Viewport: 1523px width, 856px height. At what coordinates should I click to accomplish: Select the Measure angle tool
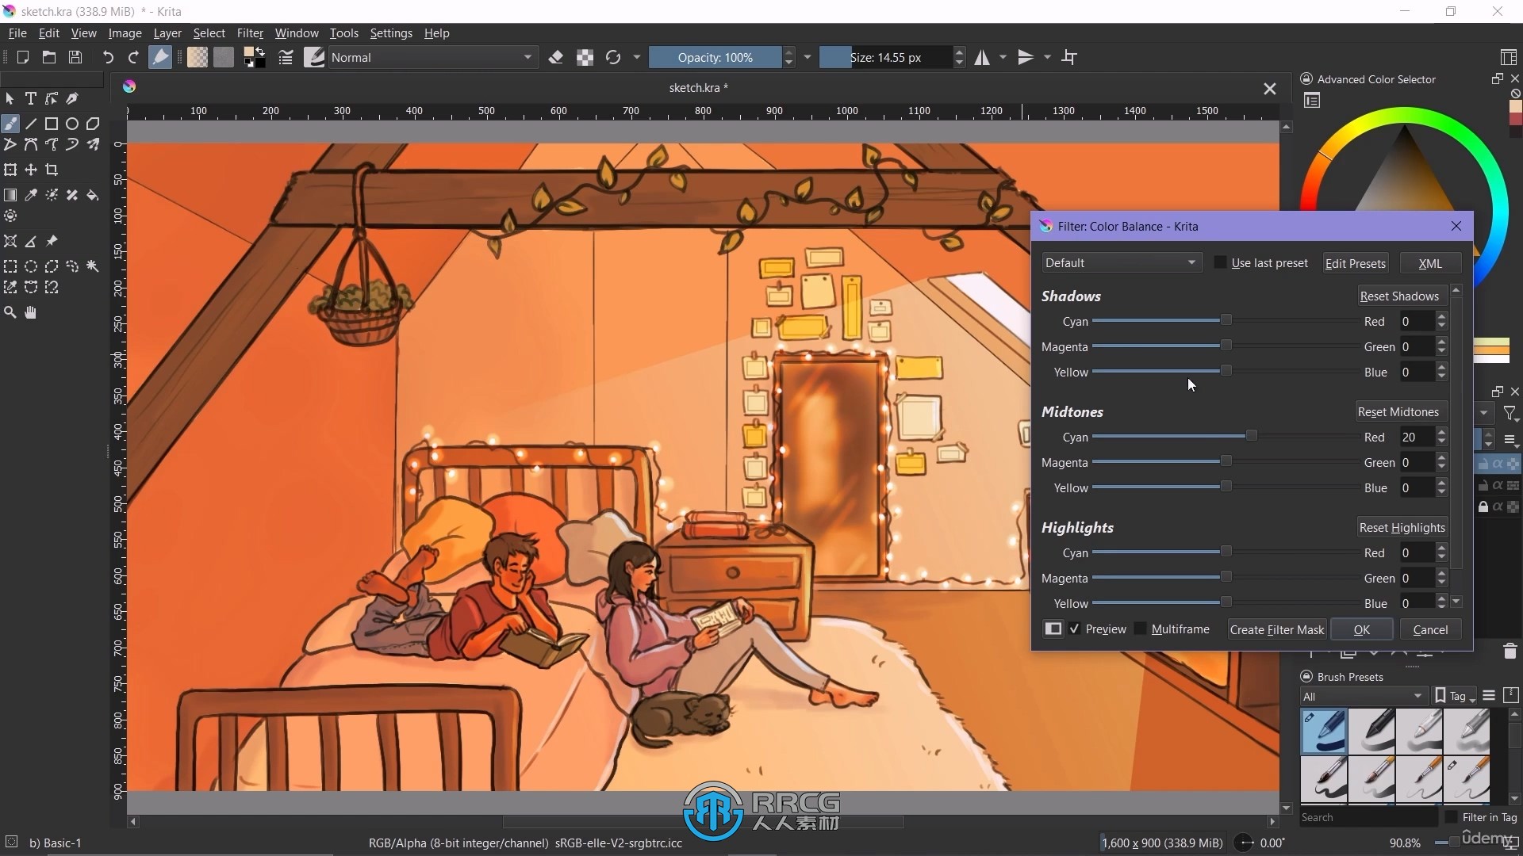coord(31,241)
